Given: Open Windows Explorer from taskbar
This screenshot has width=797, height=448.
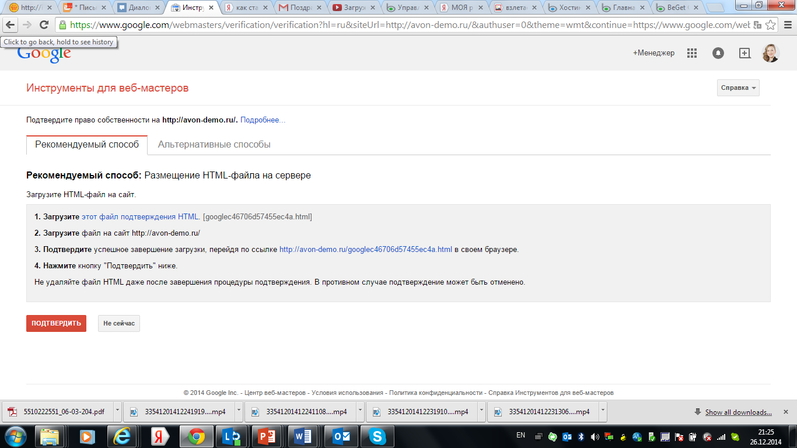Looking at the screenshot, I should pyautogui.click(x=50, y=436).
